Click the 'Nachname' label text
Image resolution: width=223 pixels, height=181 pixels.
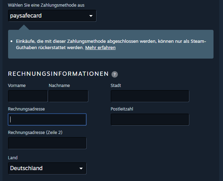coord(59,86)
